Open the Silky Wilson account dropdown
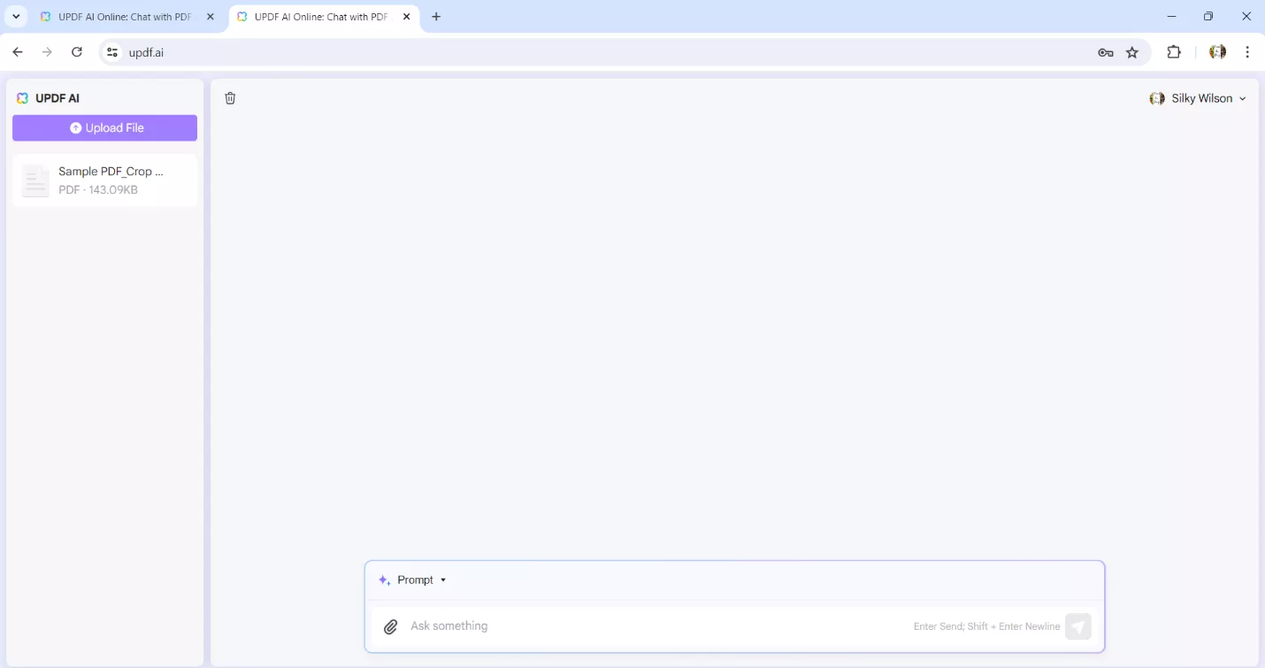This screenshot has height=668, width=1265. 1199,97
